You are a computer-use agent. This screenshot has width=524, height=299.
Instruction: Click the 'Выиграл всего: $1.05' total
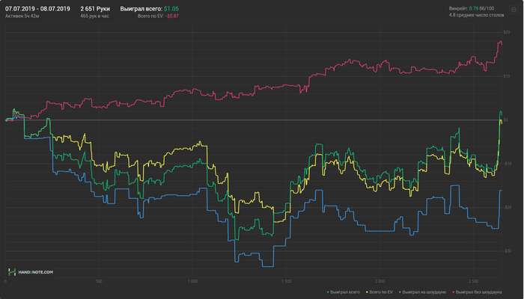coord(150,9)
